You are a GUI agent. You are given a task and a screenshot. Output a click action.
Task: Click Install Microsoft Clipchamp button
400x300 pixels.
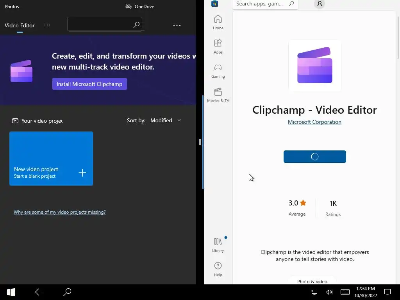coord(89,84)
